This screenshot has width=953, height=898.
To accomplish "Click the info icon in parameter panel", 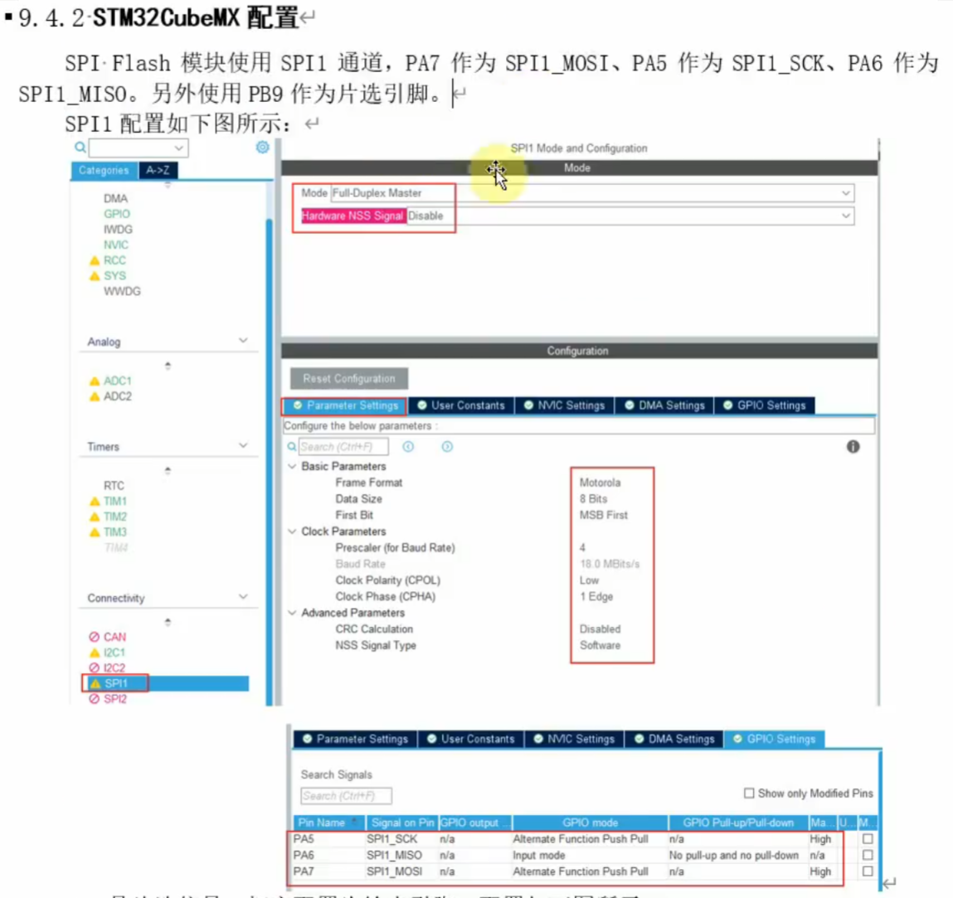I will [x=853, y=447].
